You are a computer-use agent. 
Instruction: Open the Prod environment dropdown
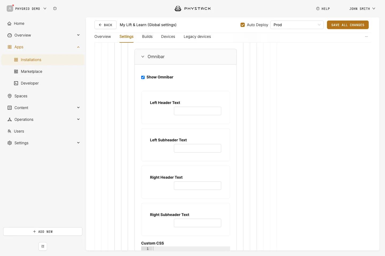click(297, 25)
